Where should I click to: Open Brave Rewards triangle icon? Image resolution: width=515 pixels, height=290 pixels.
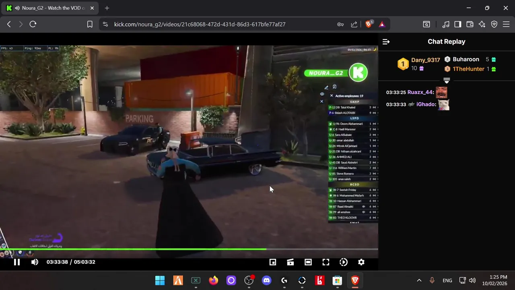[382, 24]
